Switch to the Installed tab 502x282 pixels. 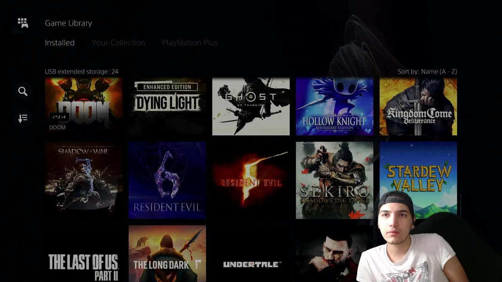(x=60, y=43)
